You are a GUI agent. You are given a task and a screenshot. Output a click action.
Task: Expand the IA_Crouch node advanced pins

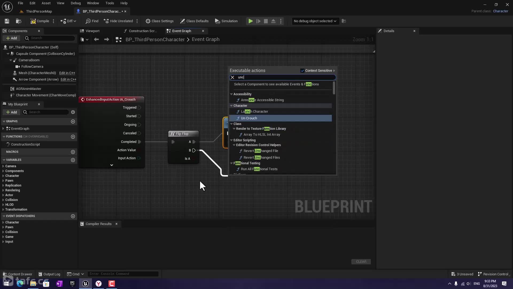(x=112, y=165)
